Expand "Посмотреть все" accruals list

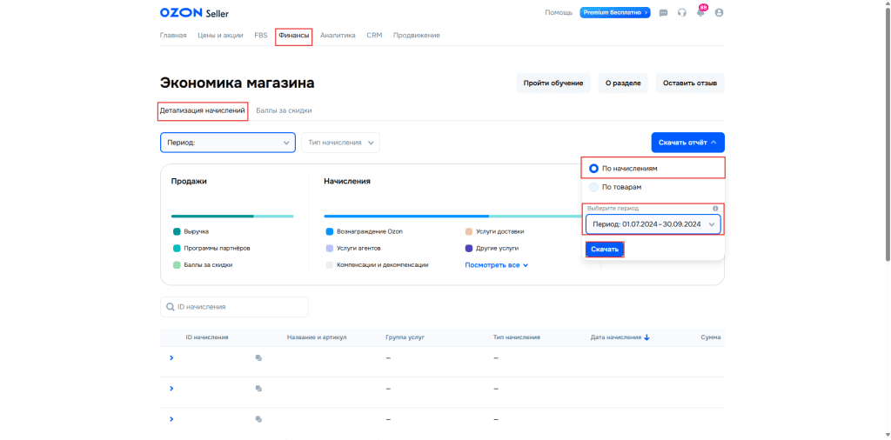coord(496,265)
